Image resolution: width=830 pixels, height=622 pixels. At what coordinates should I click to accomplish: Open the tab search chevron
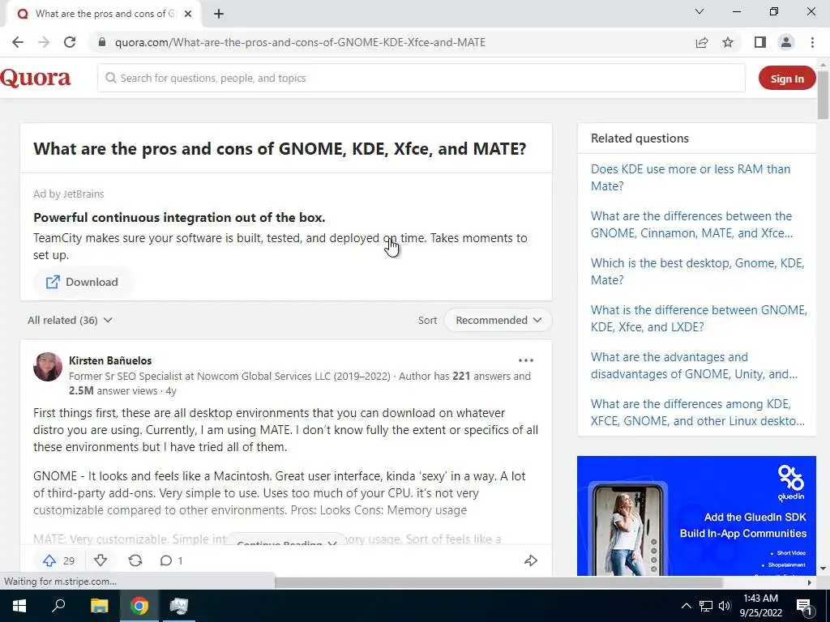click(700, 11)
